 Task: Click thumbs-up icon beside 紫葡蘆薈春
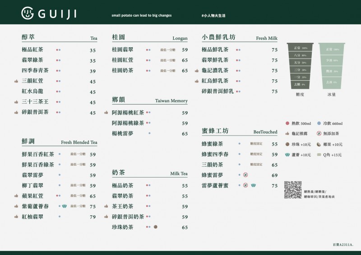(x=16, y=206)
